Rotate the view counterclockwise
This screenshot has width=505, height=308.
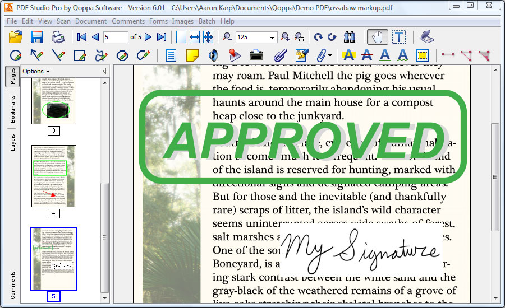(x=332, y=37)
